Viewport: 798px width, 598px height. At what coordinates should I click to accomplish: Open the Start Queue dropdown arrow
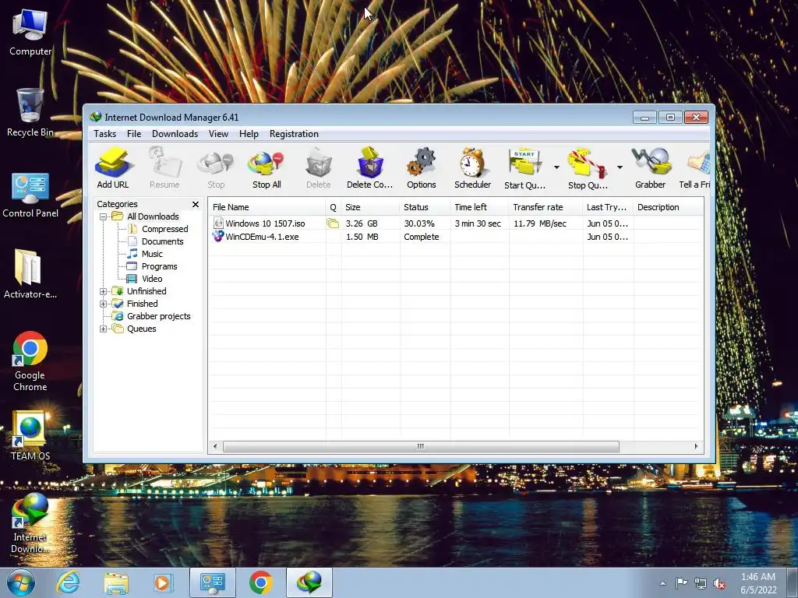pos(556,167)
